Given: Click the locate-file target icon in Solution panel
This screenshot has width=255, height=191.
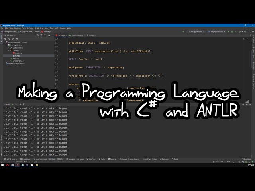Looking at the screenshot, I should 38,35.
